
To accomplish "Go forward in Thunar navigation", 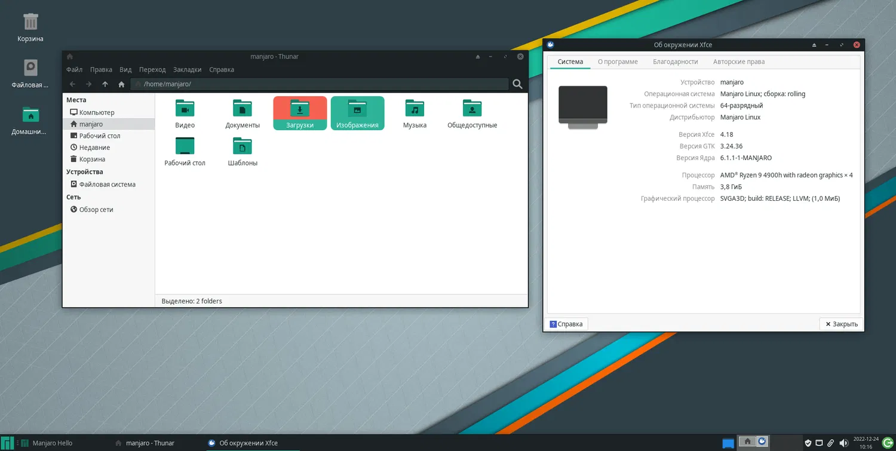I will [x=88, y=84].
